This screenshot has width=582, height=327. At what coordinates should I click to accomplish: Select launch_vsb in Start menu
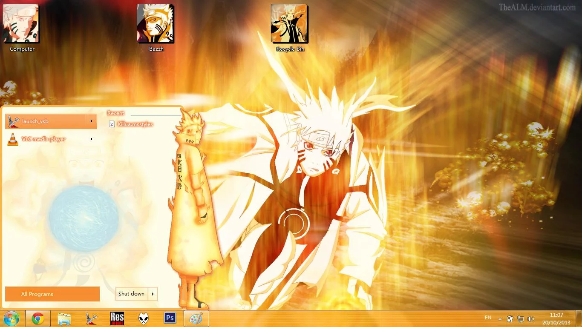[51, 121]
